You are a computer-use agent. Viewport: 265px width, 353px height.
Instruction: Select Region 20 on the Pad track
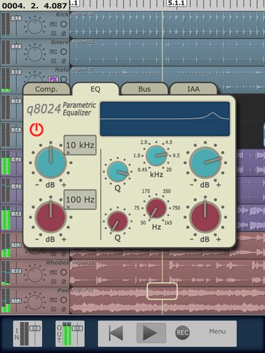coord(167,301)
